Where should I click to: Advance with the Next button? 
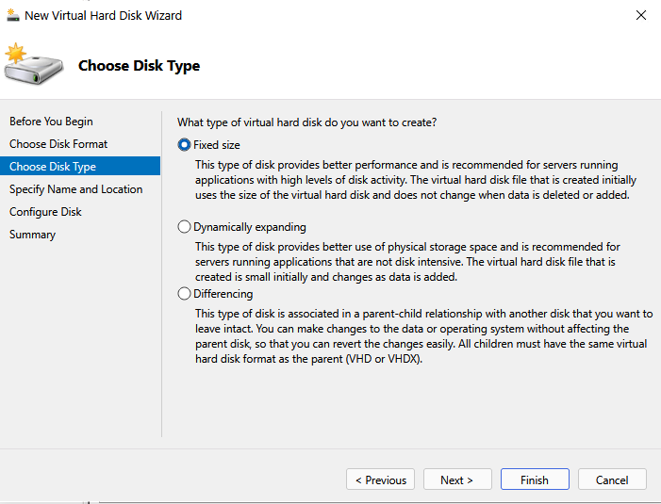pos(457,480)
